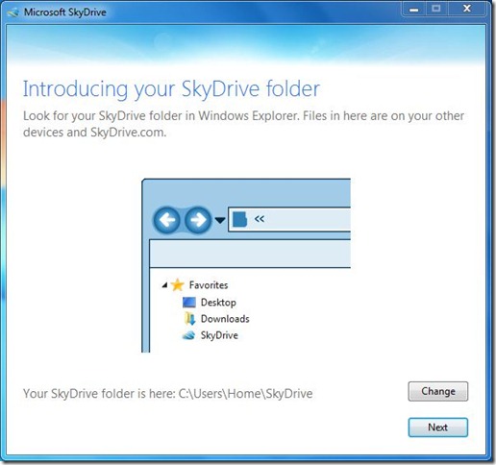496x465 pixels.
Task: Click the Change folder location button
Action: 437,391
